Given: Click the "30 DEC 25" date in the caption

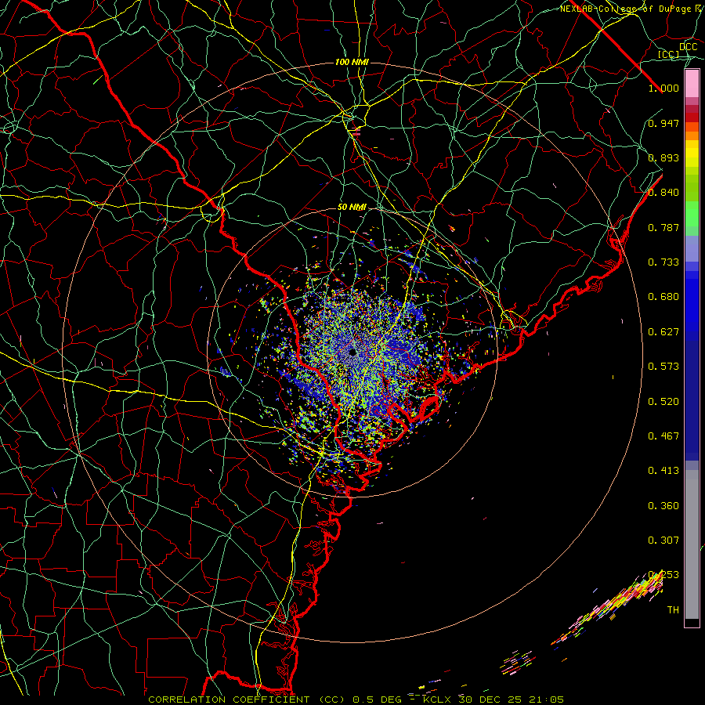Looking at the screenshot, I should pyautogui.click(x=490, y=700).
